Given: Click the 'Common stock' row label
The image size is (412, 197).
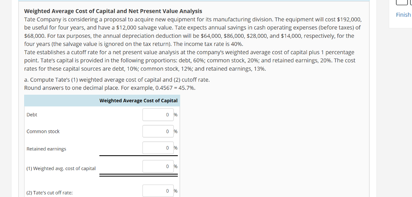Looking at the screenshot, I should click(x=43, y=132).
